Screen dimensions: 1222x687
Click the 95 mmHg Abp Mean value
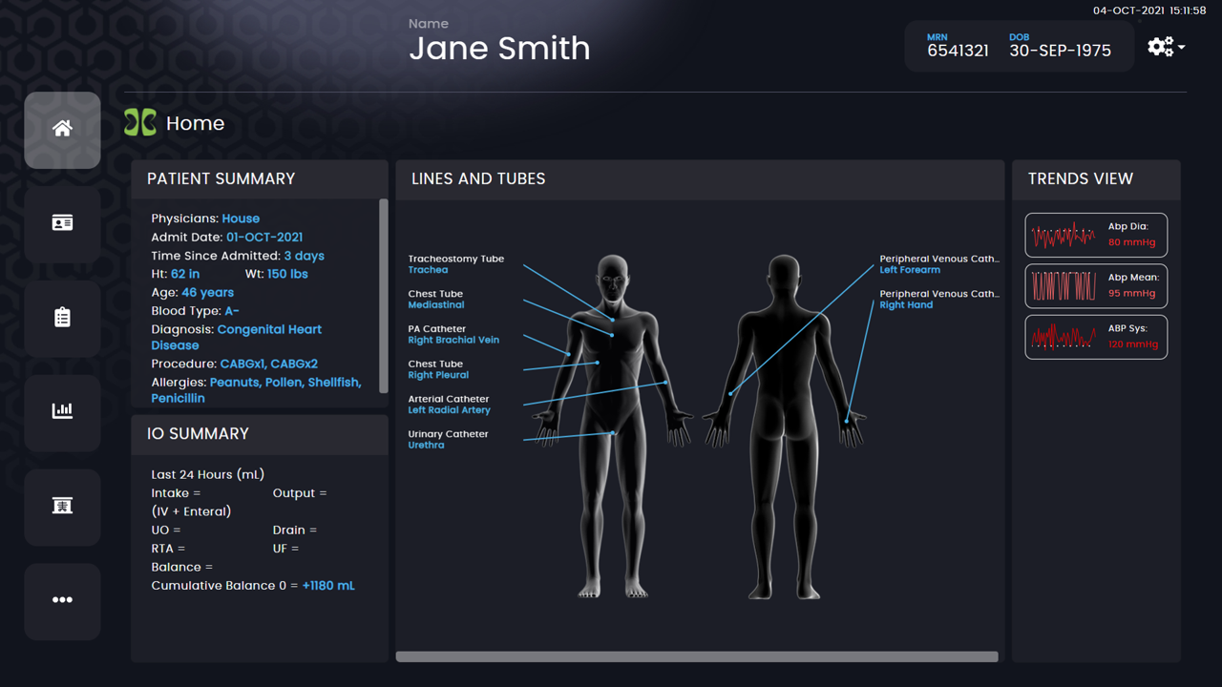pos(1131,293)
